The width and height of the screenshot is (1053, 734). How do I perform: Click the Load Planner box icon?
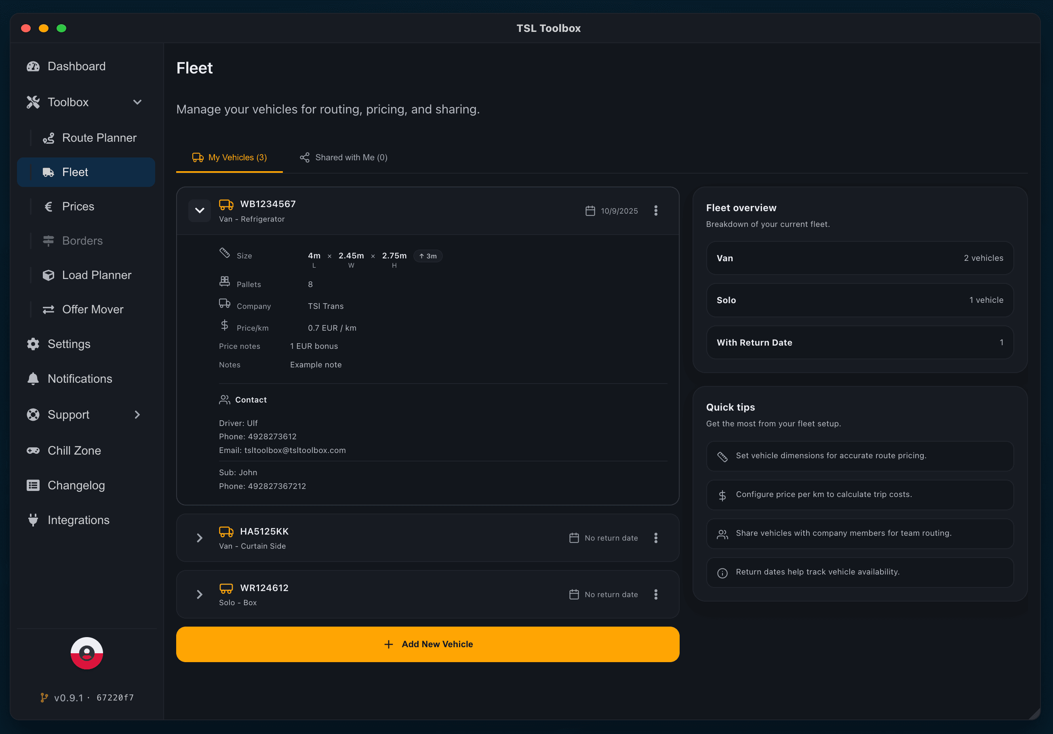48,275
